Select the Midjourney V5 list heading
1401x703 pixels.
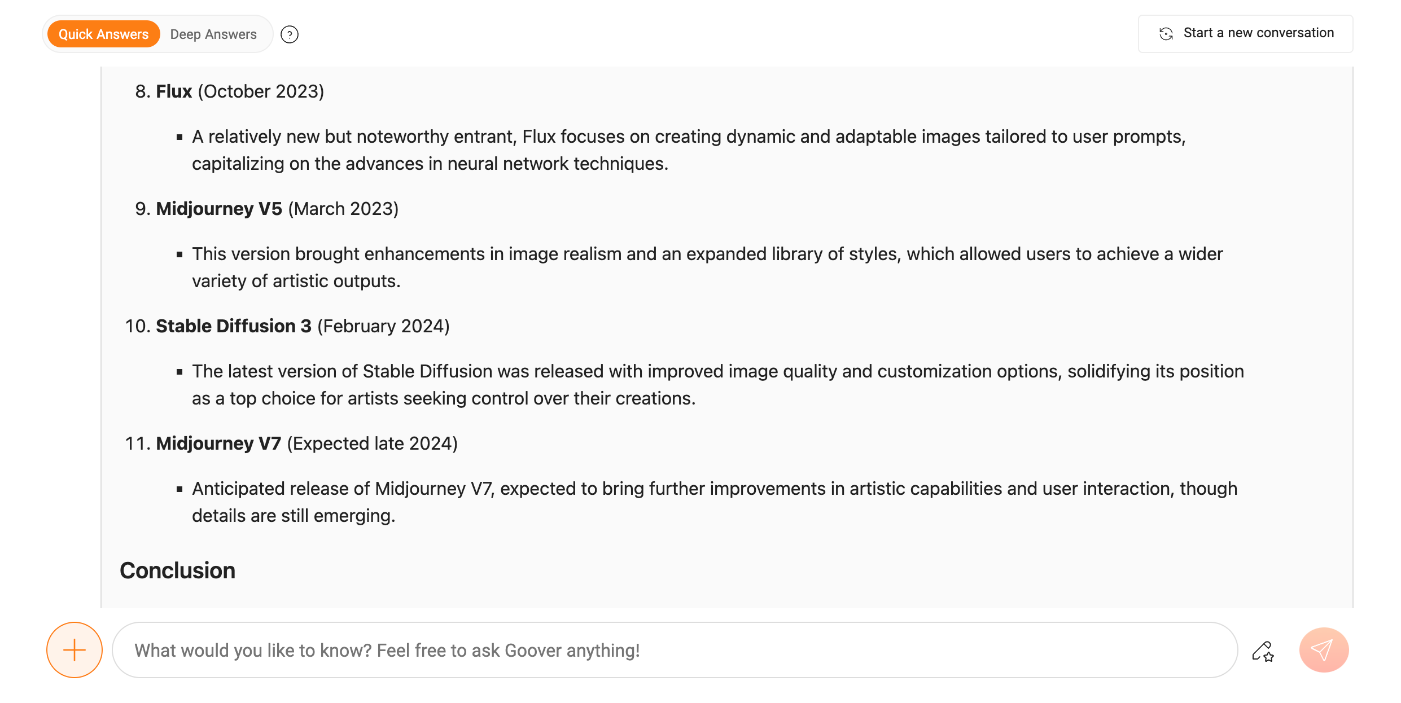(x=219, y=209)
